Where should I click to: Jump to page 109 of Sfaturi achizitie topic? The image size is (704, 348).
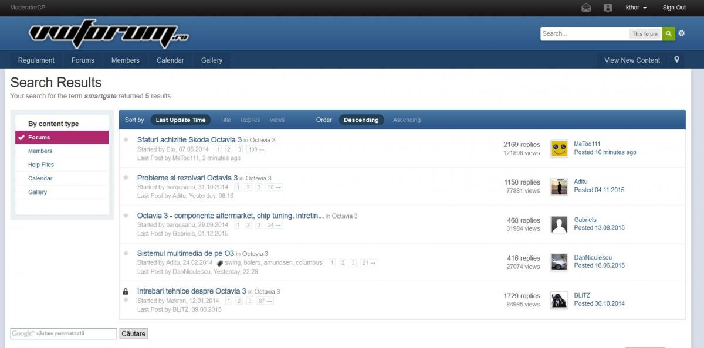click(256, 149)
